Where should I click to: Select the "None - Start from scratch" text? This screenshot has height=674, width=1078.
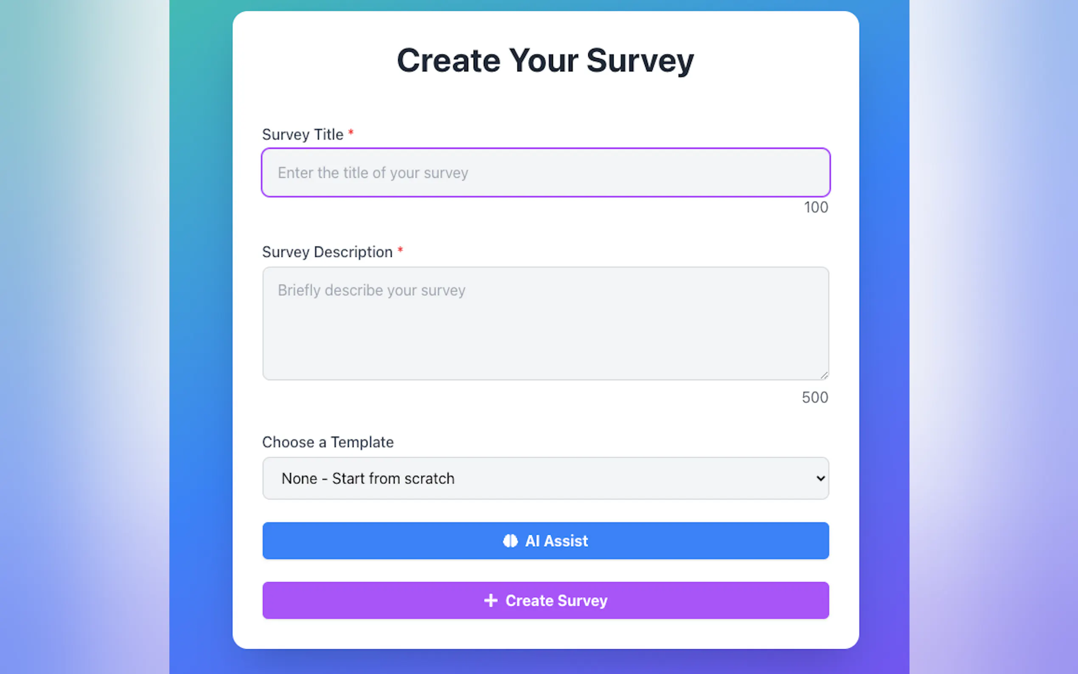click(x=368, y=478)
